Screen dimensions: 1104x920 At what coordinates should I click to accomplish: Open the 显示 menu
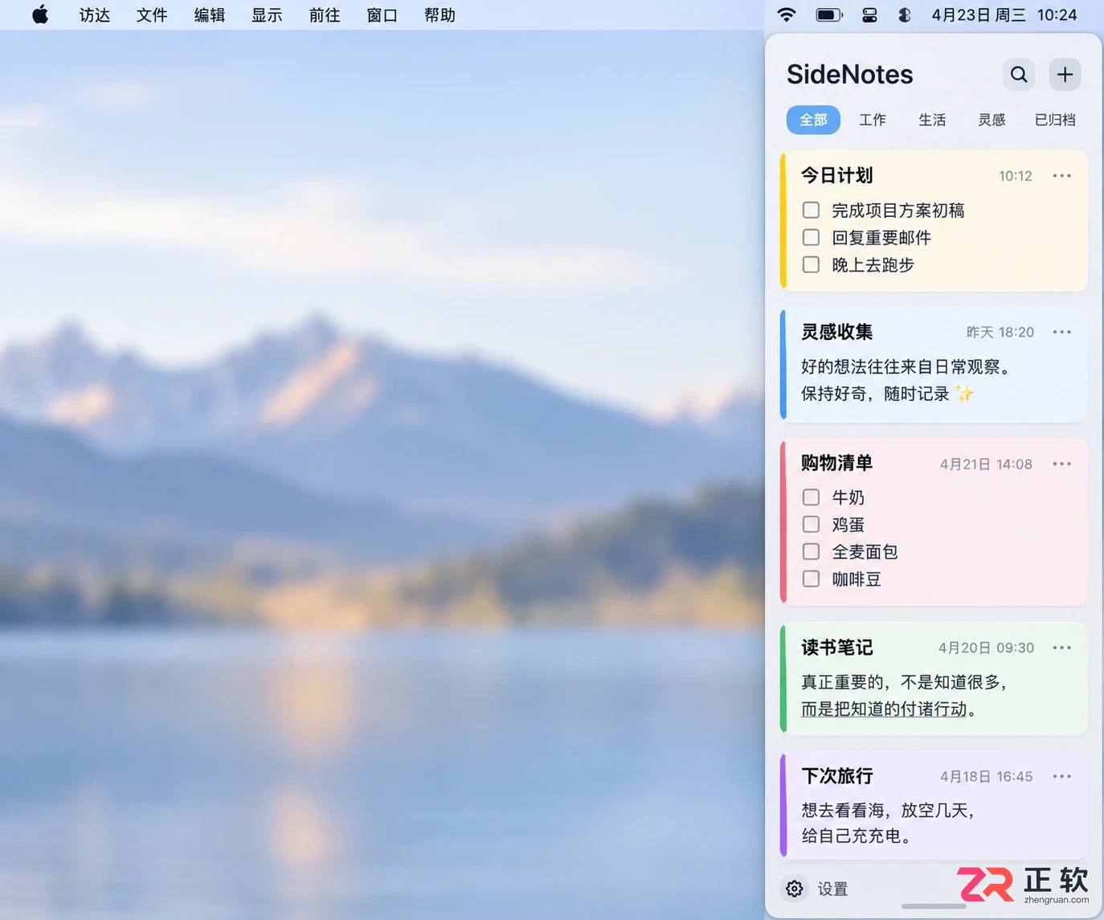267,15
